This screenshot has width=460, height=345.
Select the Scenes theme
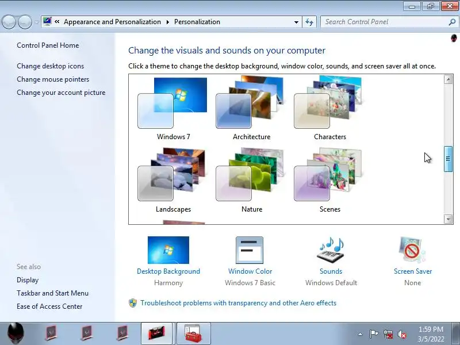(329, 181)
